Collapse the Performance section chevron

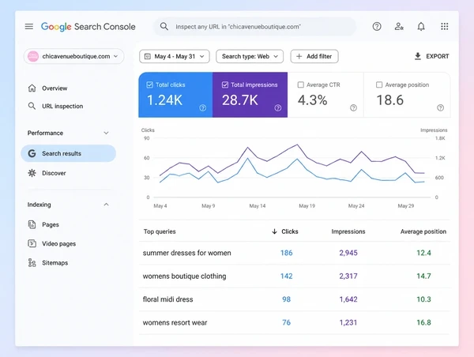[x=106, y=133]
